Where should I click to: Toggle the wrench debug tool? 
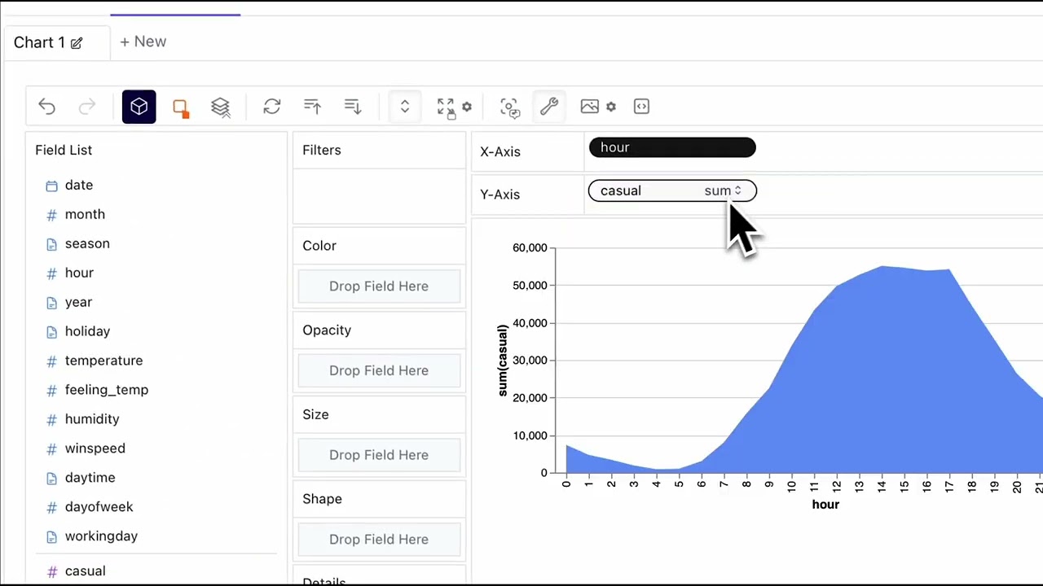[x=549, y=107]
